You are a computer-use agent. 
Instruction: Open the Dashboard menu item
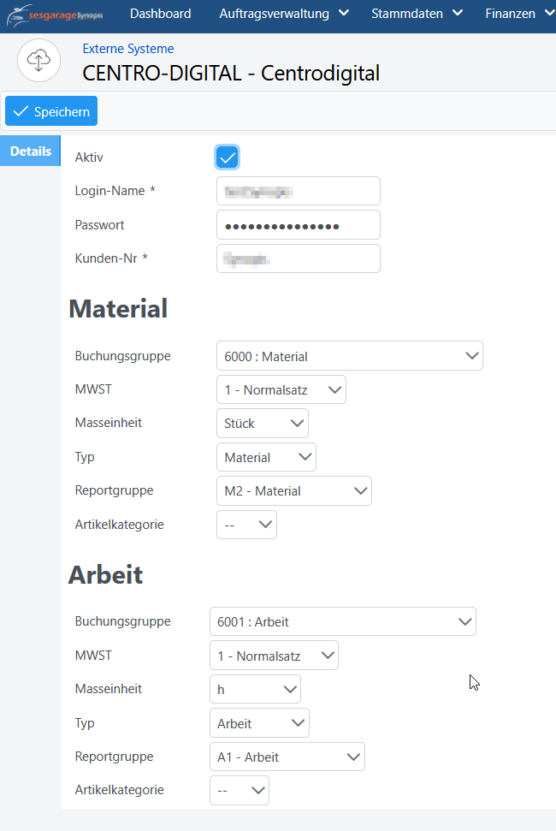161,14
